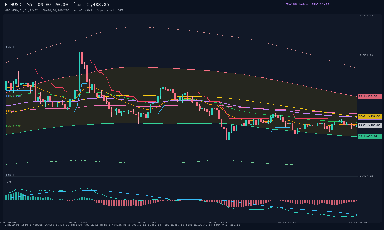The height and width of the screenshot is (230, 384).
Task: Click the Fib 0.5 level label
Action: click(x=12, y=111)
